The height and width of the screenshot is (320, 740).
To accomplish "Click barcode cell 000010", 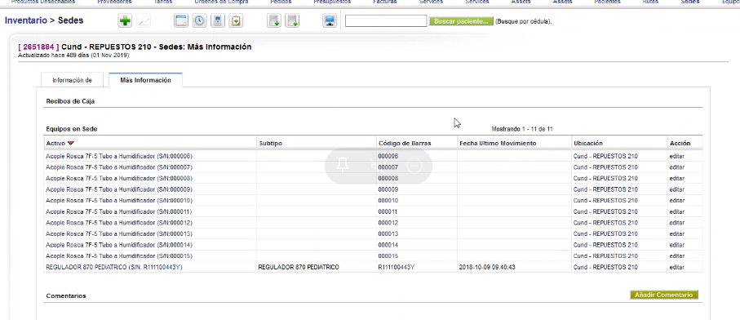I will point(388,201).
